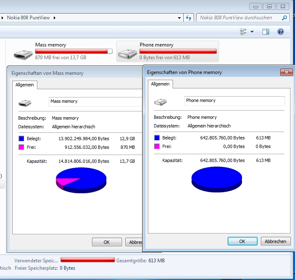Refresh the Nokia 808 PureView folder view
The width and height of the screenshot is (295, 280).
click(x=189, y=18)
